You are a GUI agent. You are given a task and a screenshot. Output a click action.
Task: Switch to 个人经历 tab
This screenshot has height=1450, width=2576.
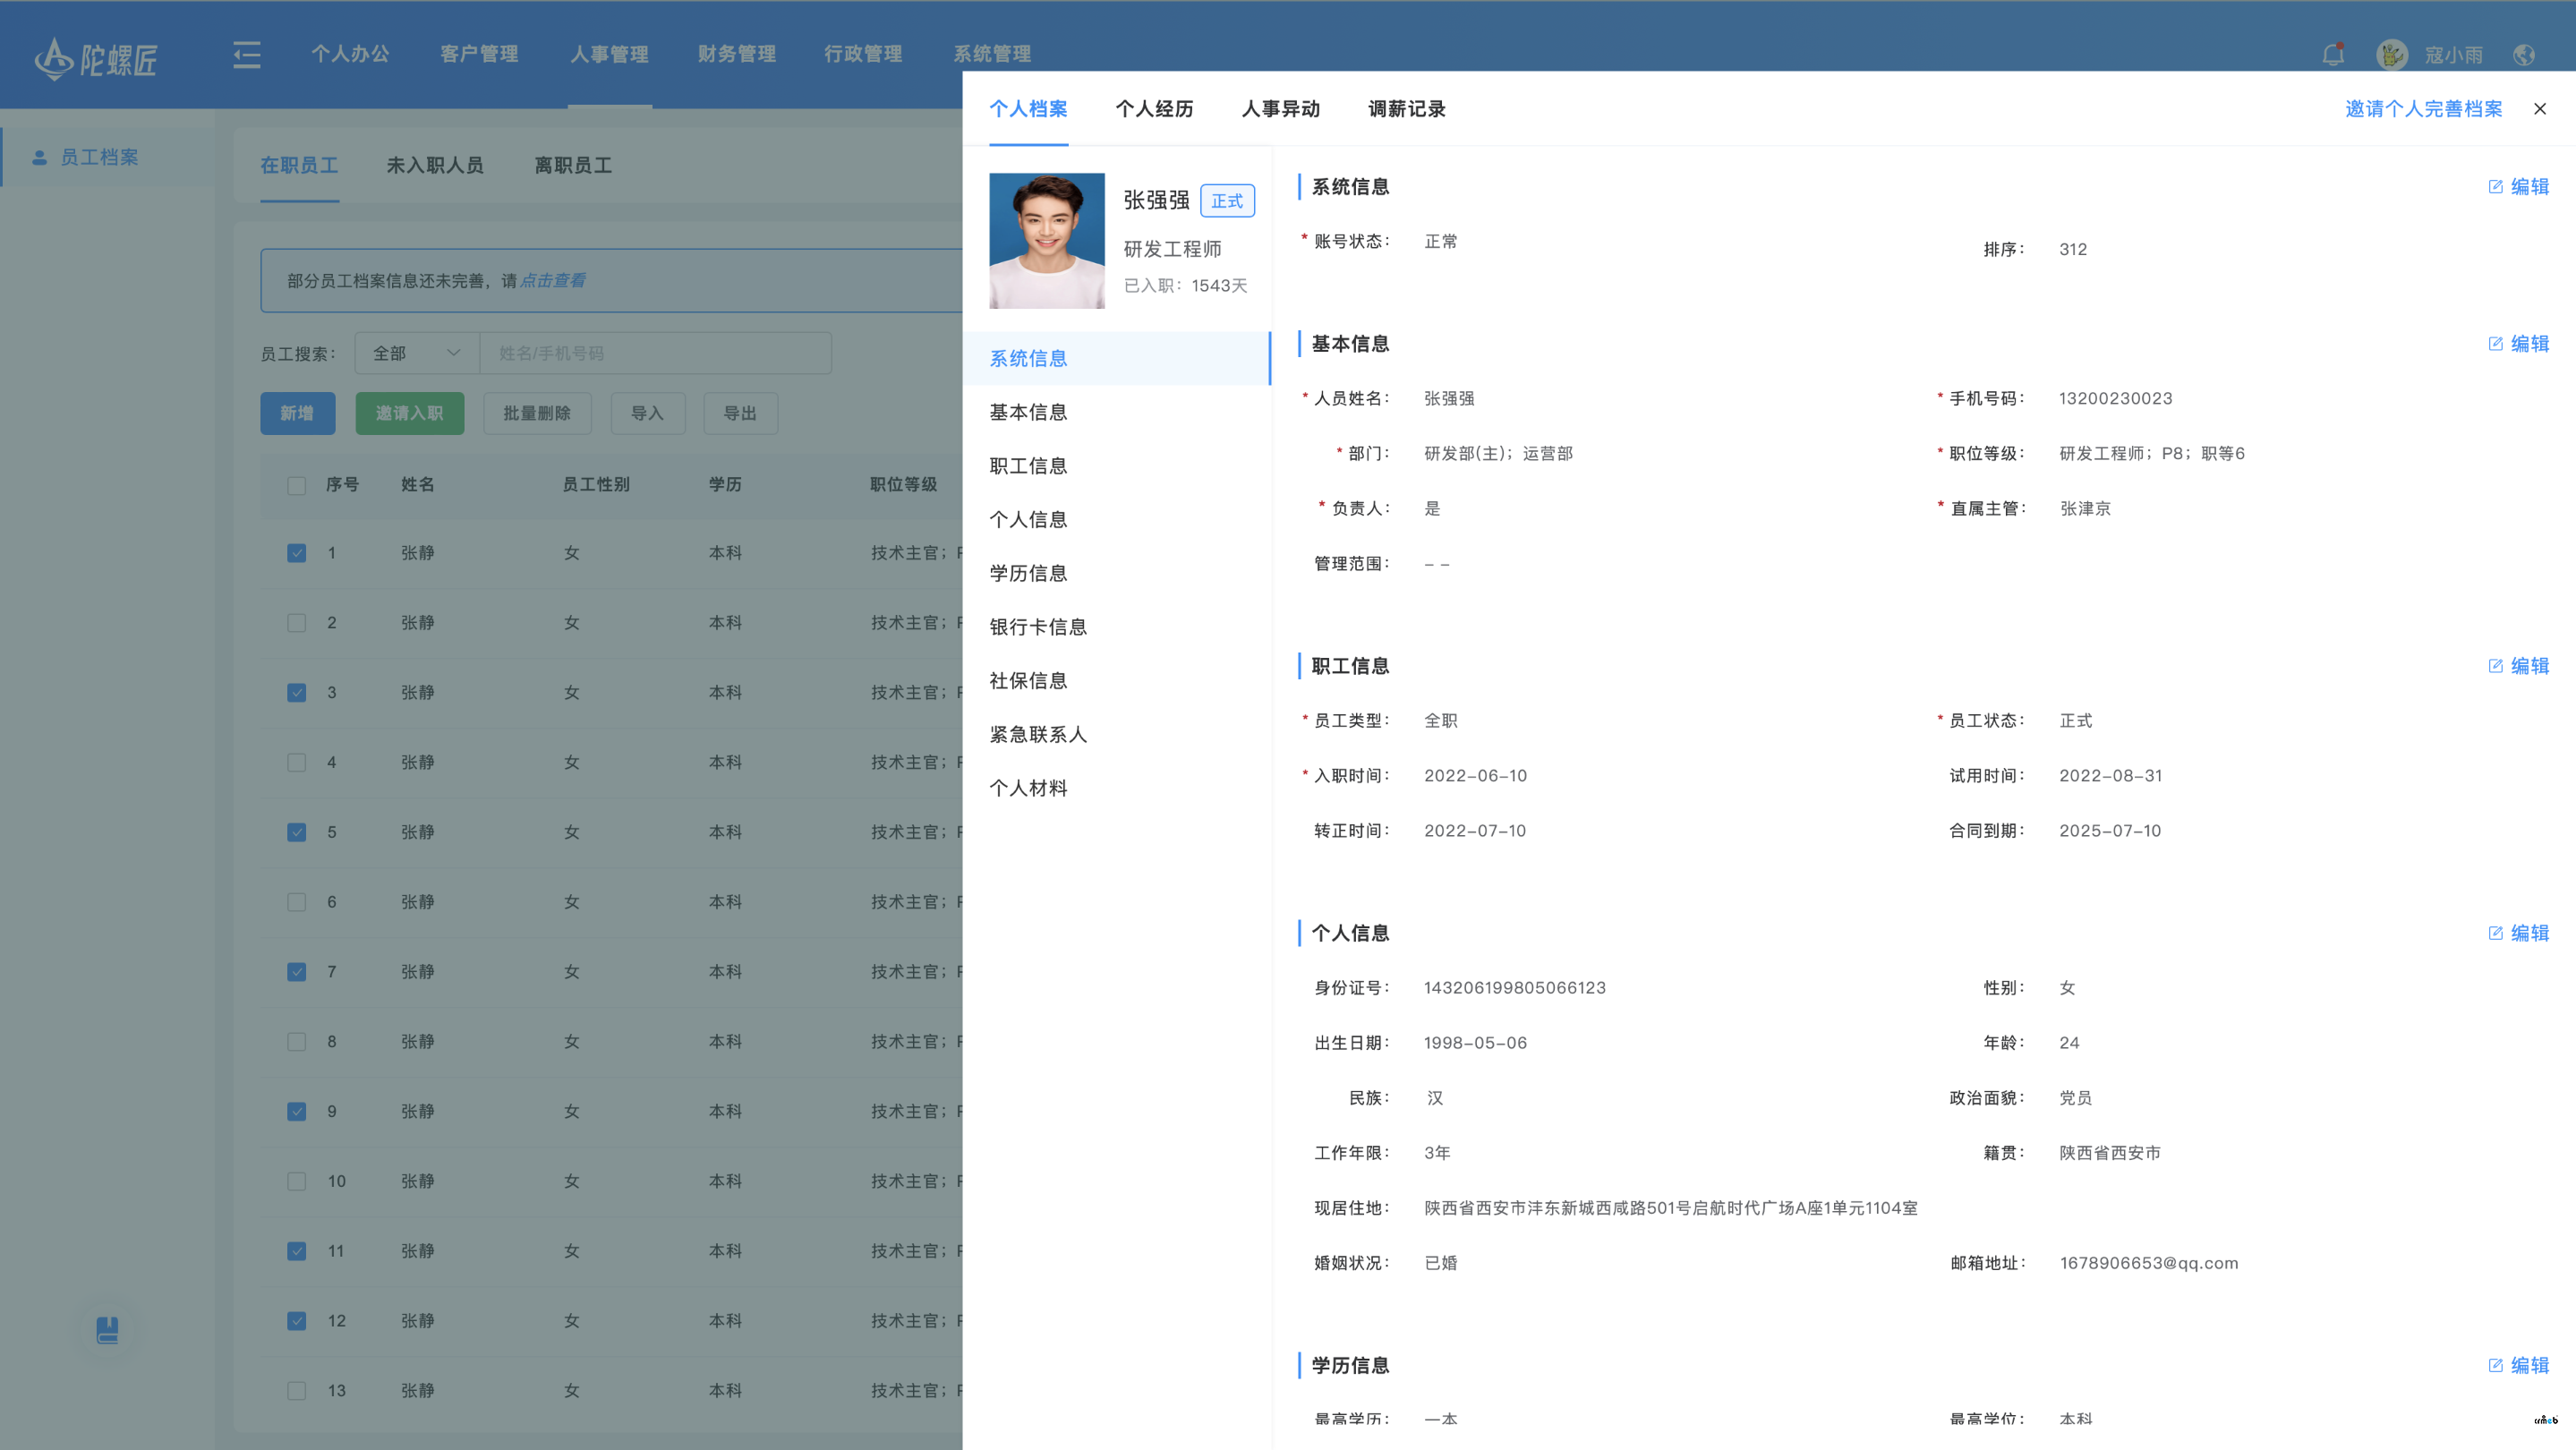click(1154, 108)
